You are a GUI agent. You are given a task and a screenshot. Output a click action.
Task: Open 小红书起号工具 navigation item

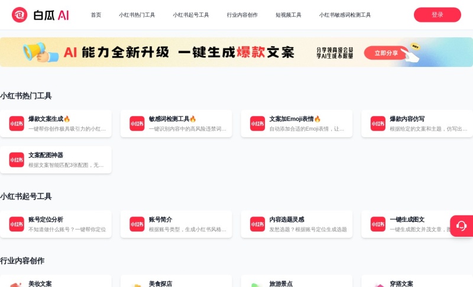(x=191, y=15)
